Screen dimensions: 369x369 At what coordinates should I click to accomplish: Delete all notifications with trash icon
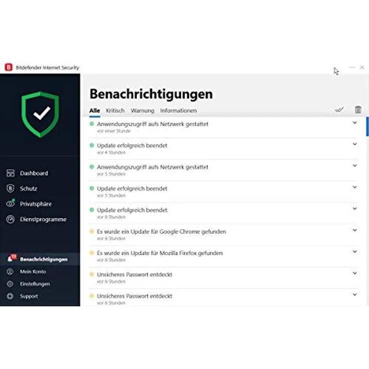[358, 109]
